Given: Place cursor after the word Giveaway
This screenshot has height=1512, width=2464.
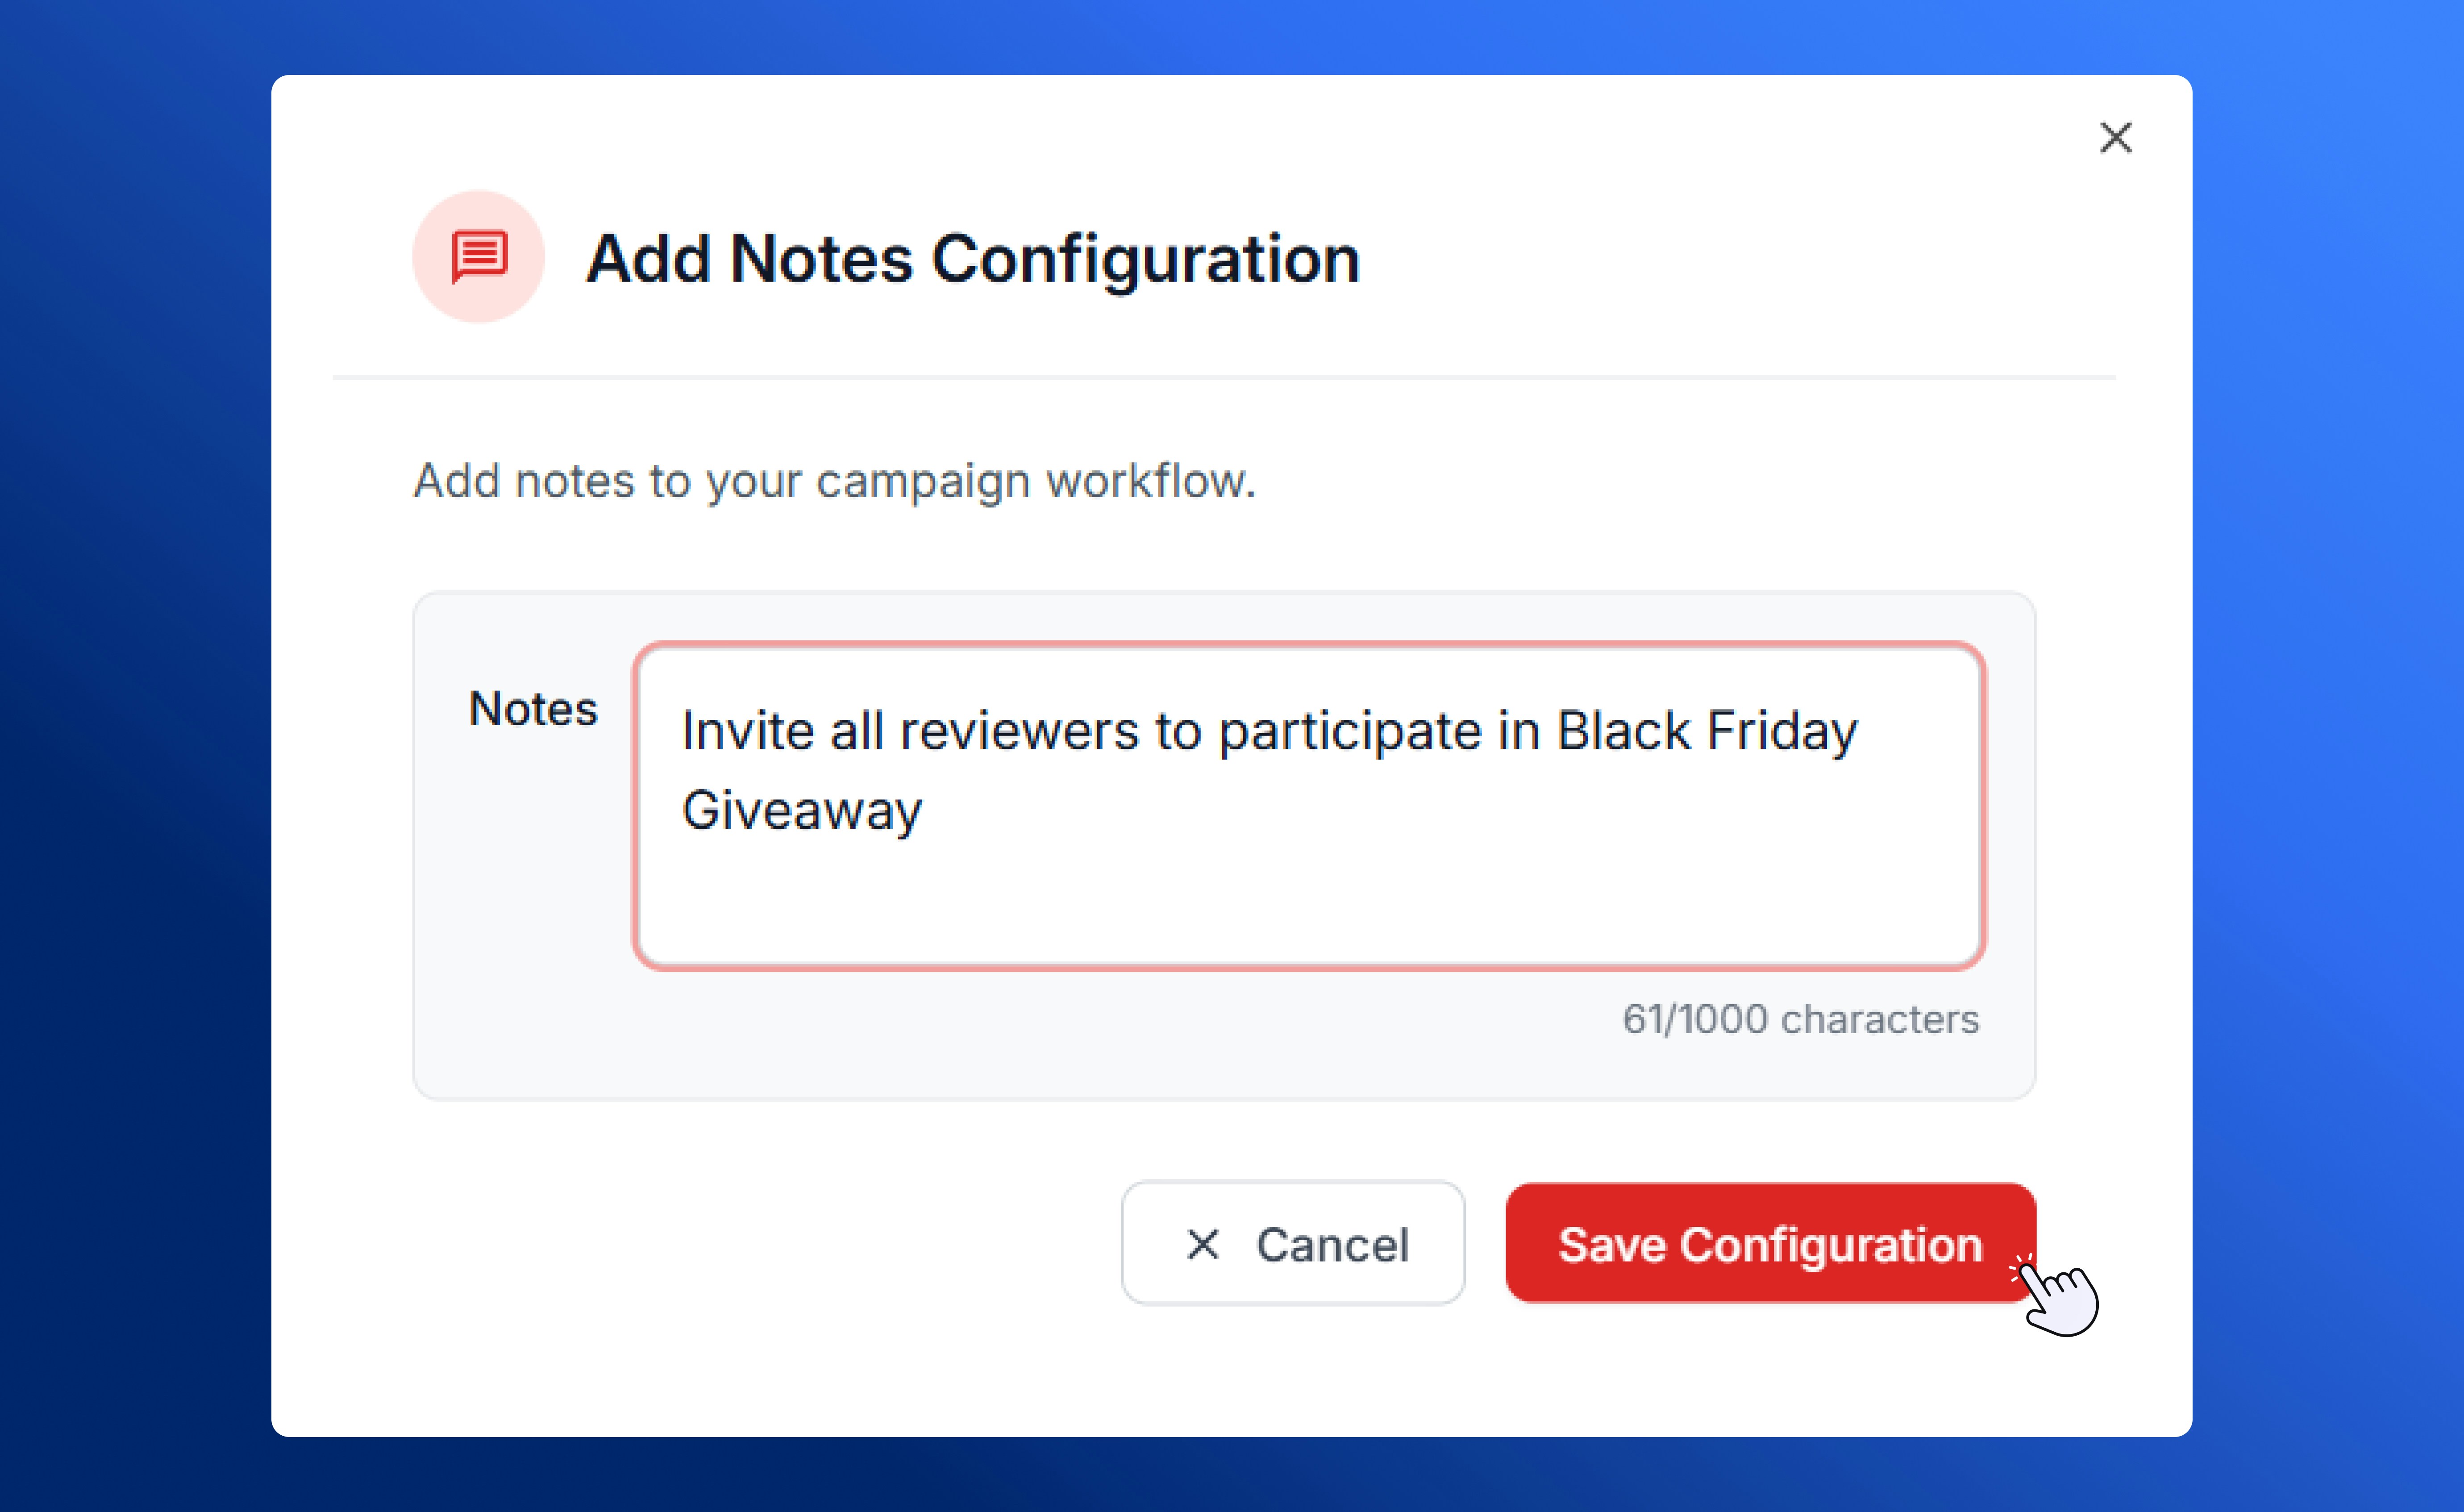Looking at the screenshot, I should click(x=930, y=810).
